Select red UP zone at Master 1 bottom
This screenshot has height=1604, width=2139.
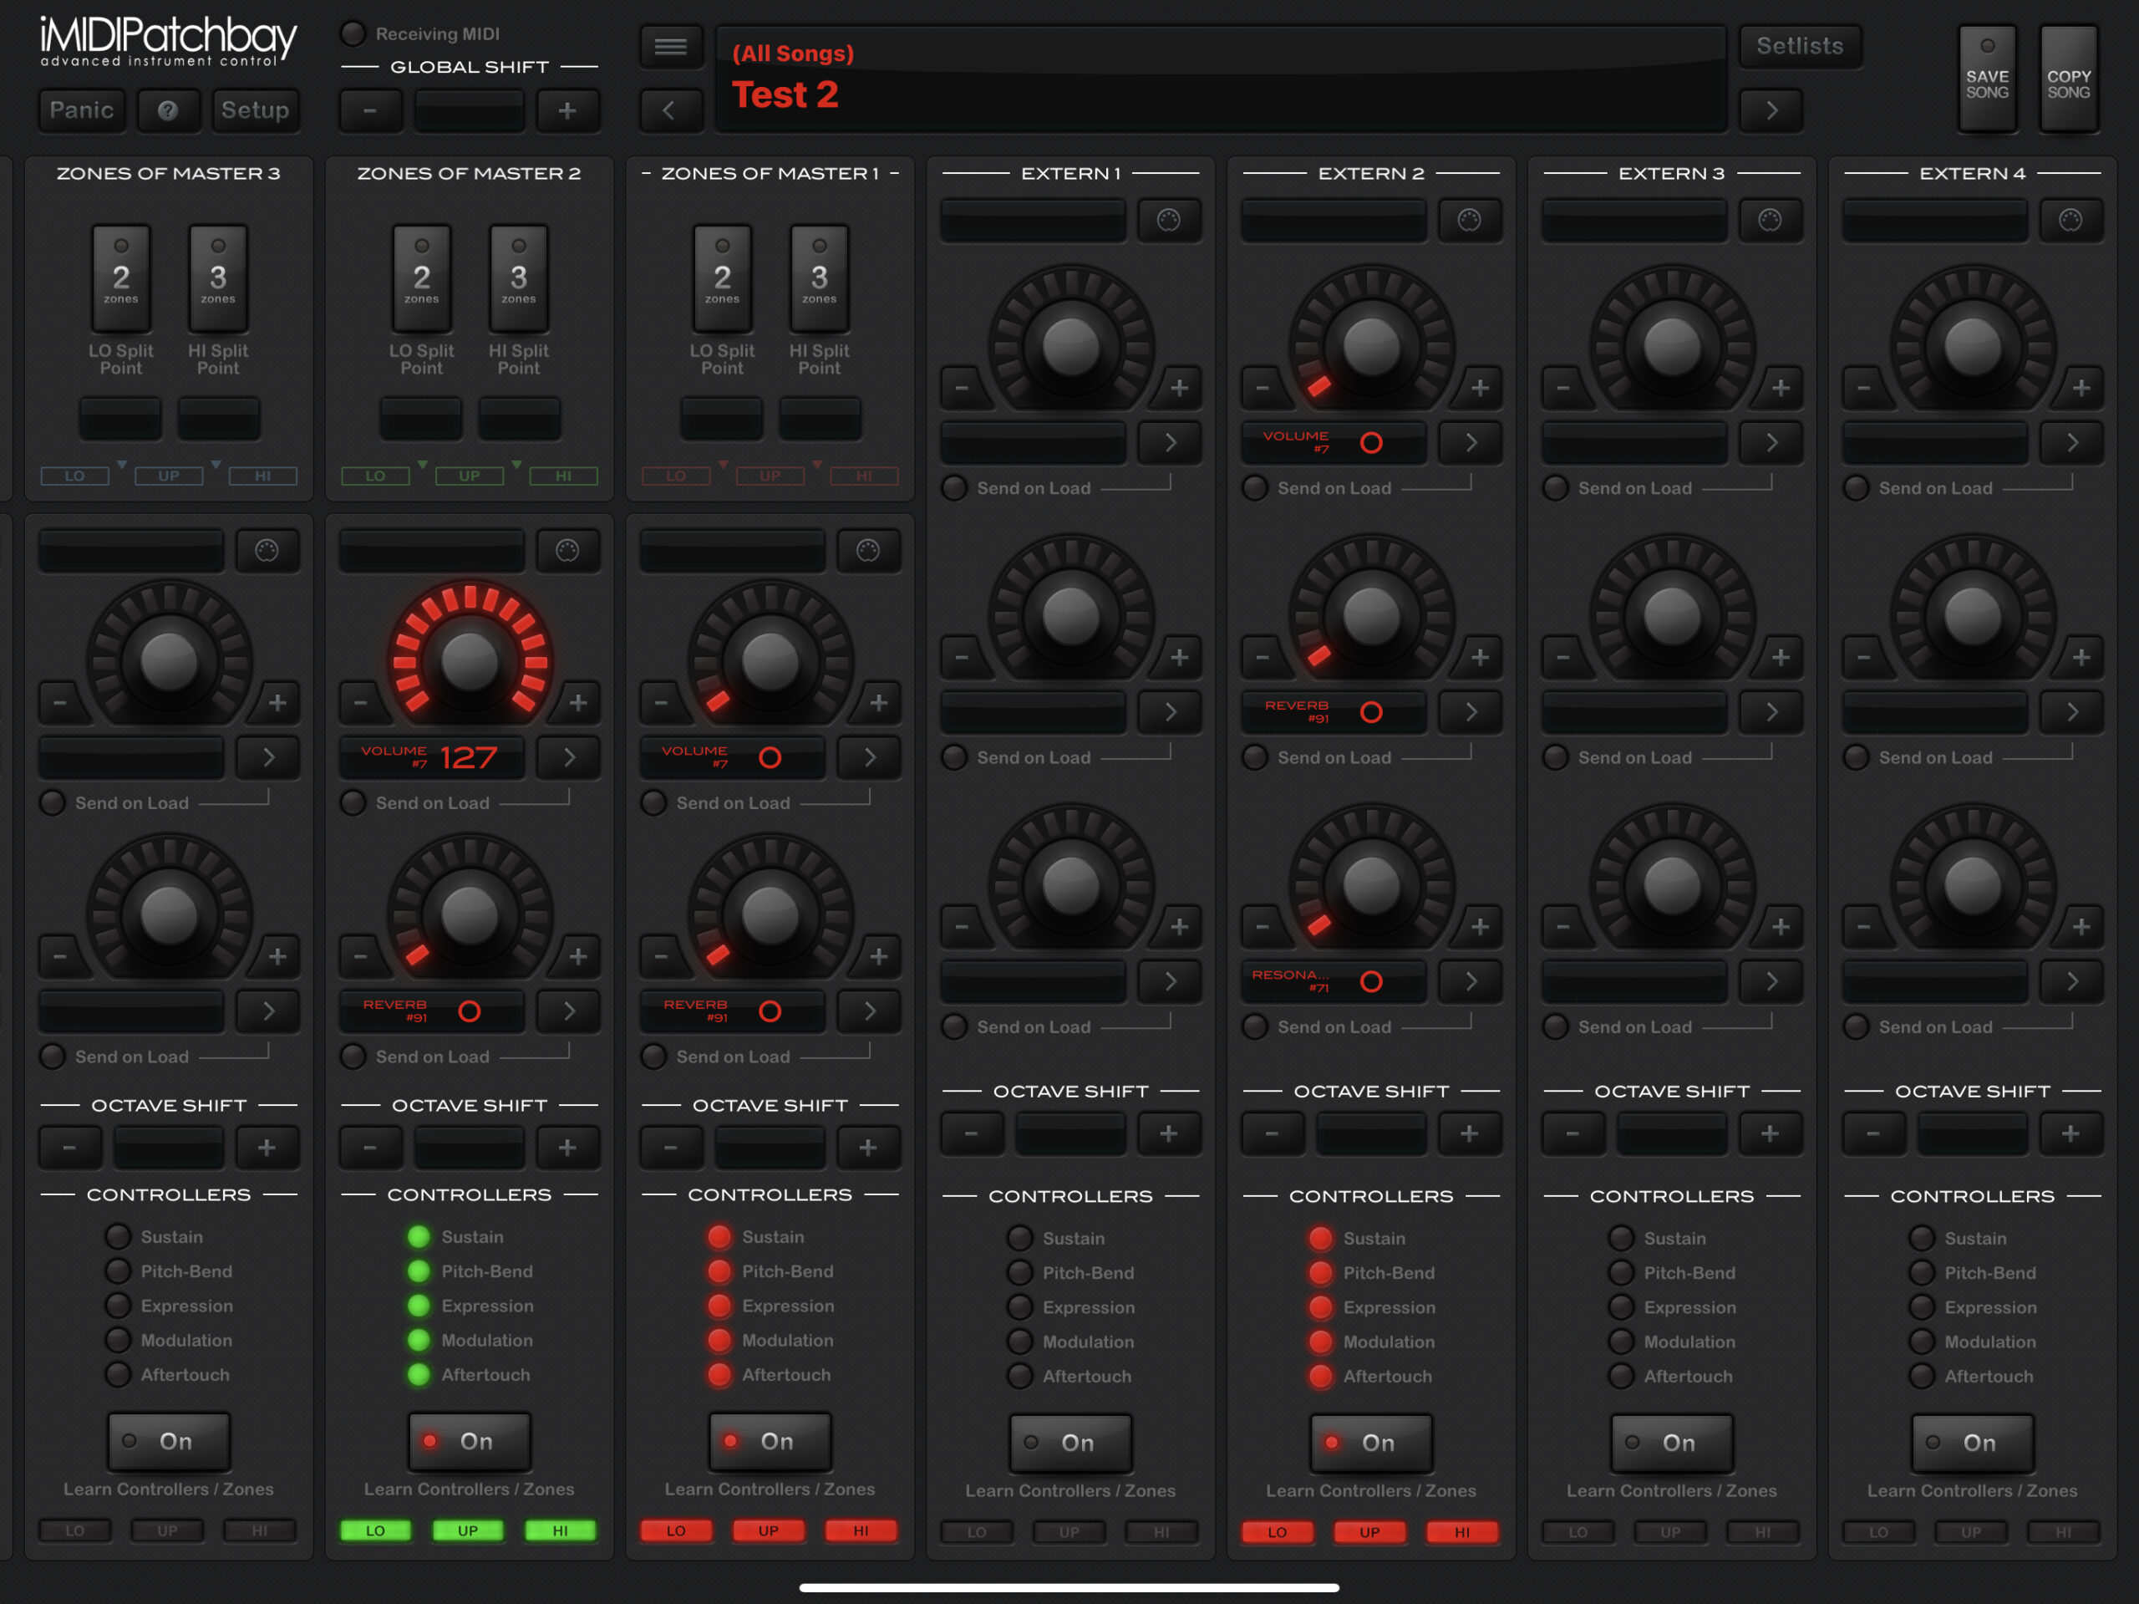(x=768, y=1530)
